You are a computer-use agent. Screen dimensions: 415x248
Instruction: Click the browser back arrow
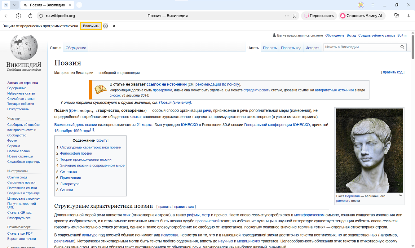7,16
